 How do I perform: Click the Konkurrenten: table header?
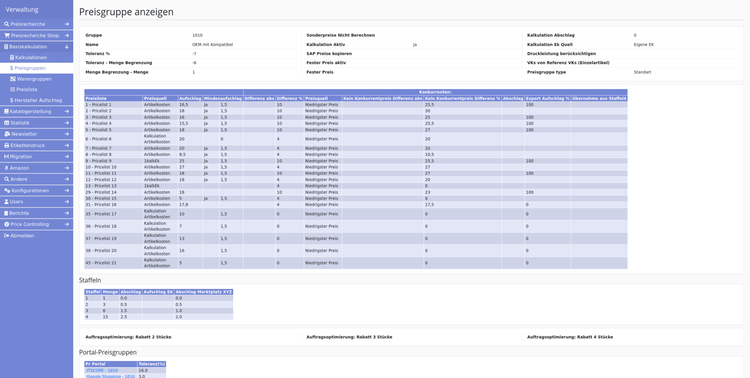pyautogui.click(x=435, y=92)
